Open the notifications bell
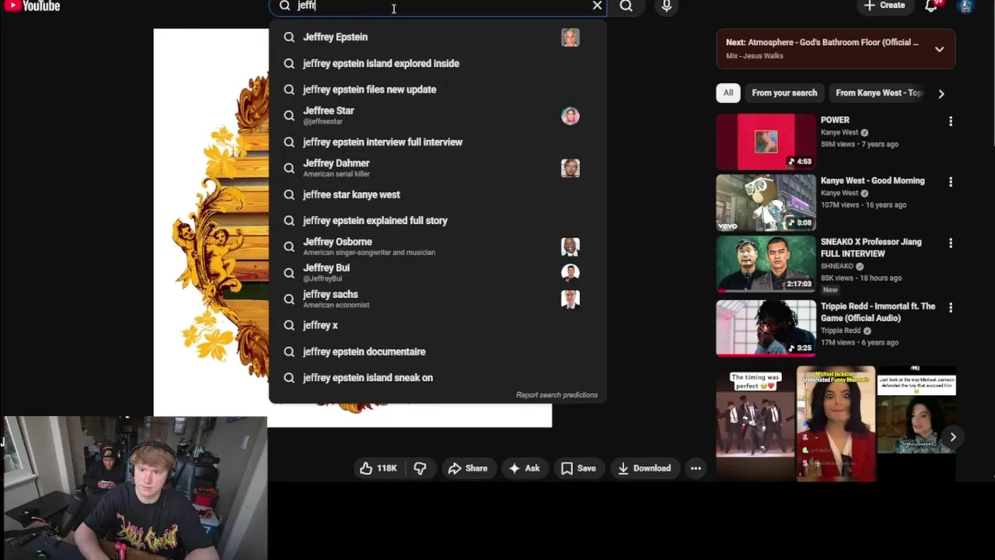This screenshot has width=995, height=560. (x=932, y=6)
